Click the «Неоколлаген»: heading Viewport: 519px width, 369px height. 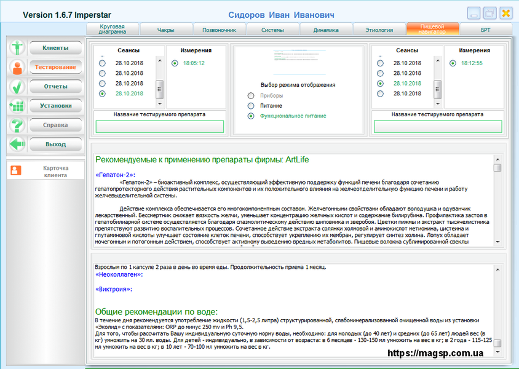pos(119,274)
